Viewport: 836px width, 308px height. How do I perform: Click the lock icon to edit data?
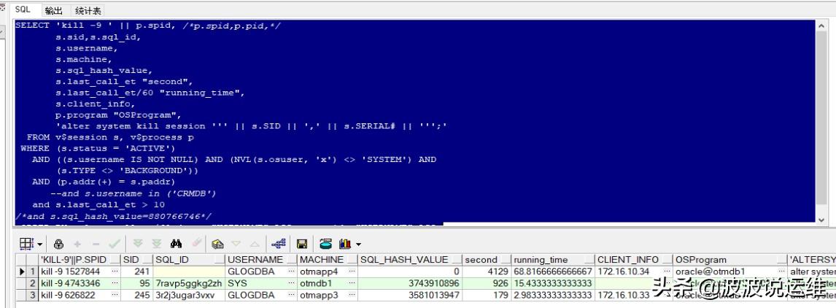[58, 243]
